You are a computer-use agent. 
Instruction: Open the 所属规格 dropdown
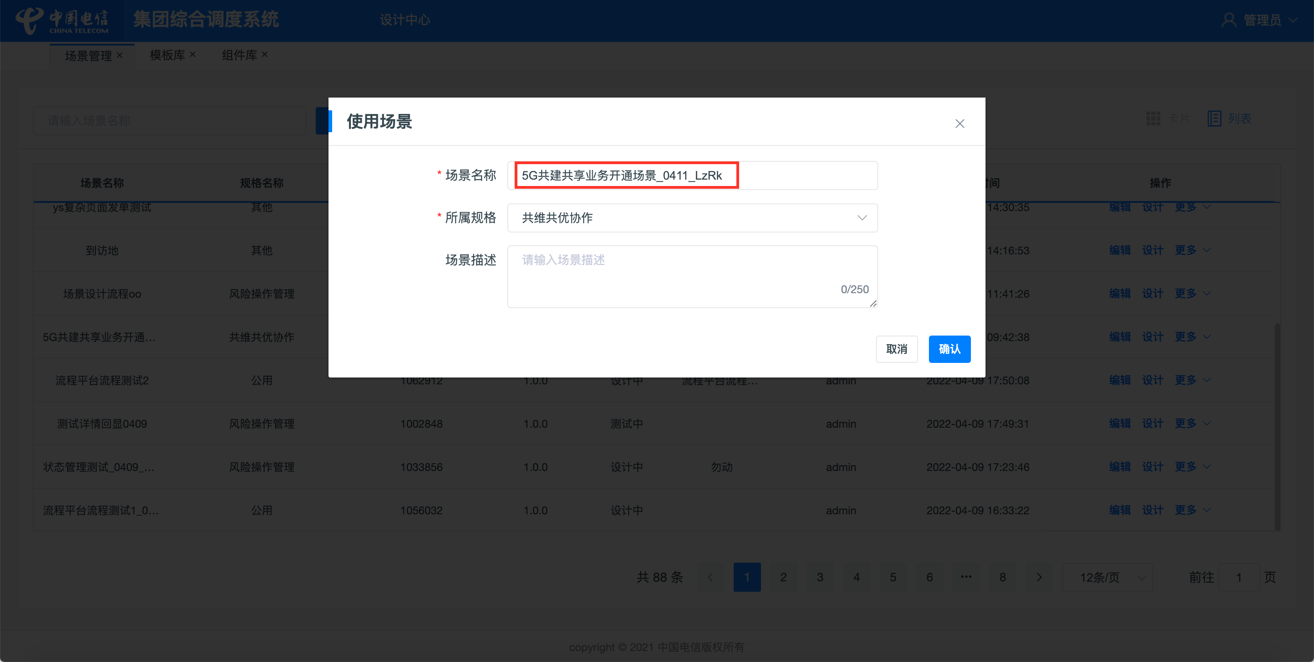[x=692, y=218]
